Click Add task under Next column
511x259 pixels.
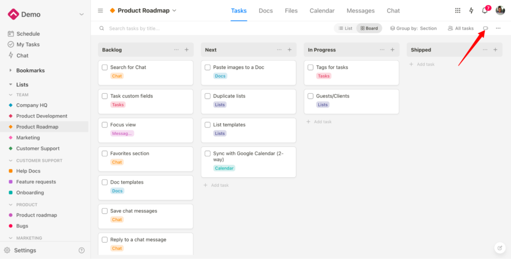(216, 185)
